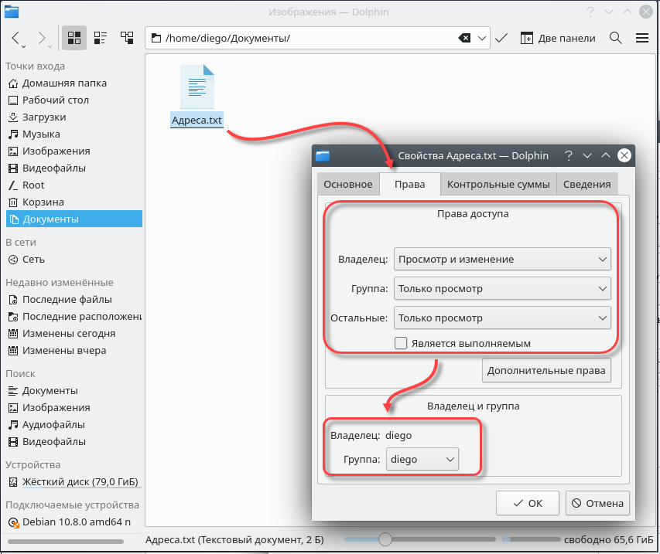660x554 pixels.
Task: Switch to compact view mode
Action: coord(101,38)
